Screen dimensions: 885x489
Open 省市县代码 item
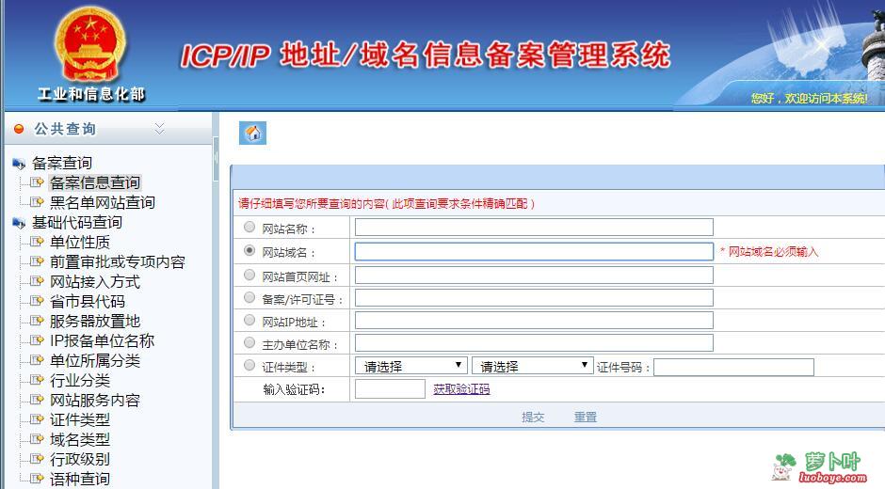(x=88, y=301)
